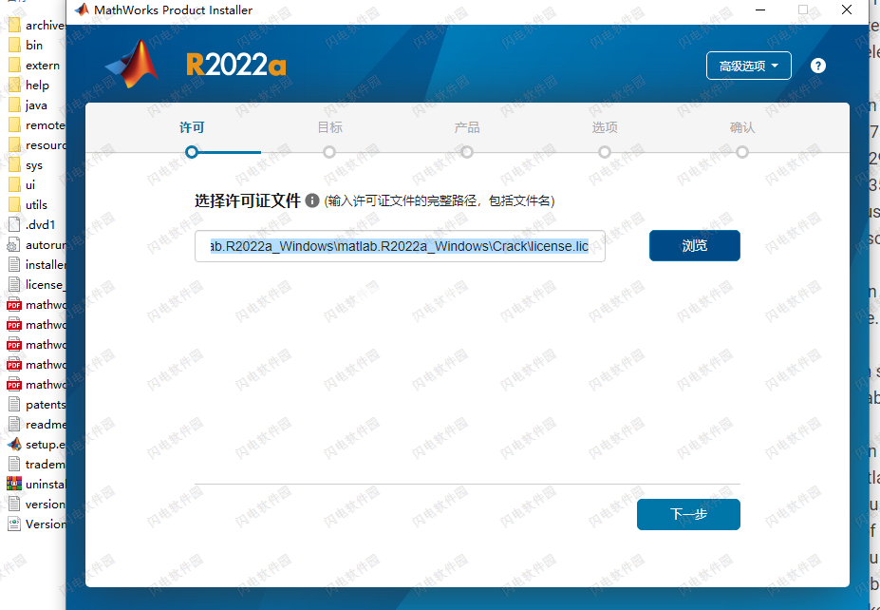Click the MathWorks title bar icon
880x610 pixels.
coord(82,10)
